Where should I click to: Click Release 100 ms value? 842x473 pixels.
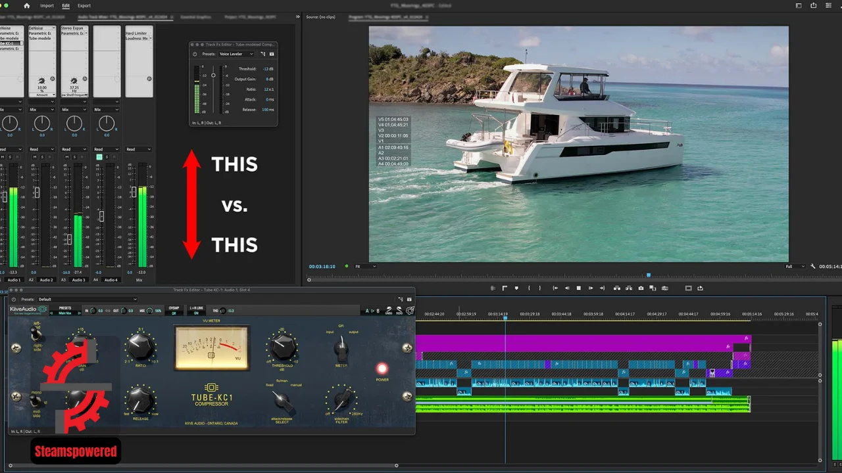268,110
